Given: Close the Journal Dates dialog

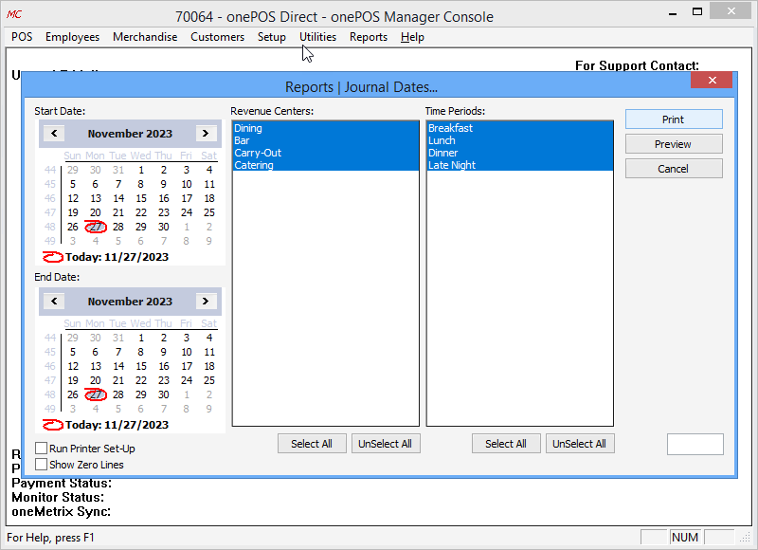Looking at the screenshot, I should [x=712, y=81].
